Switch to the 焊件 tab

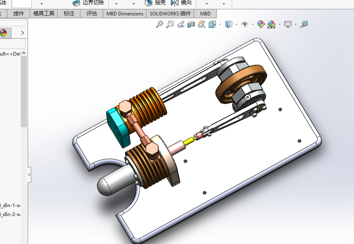19,13
